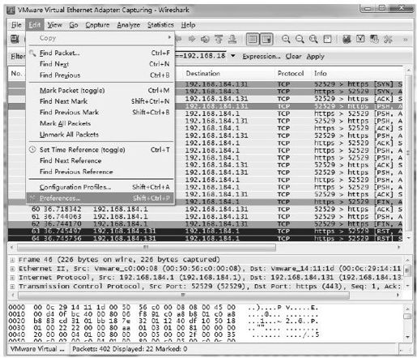Click the go to last packet icon
The image size is (417, 358).
232,40
